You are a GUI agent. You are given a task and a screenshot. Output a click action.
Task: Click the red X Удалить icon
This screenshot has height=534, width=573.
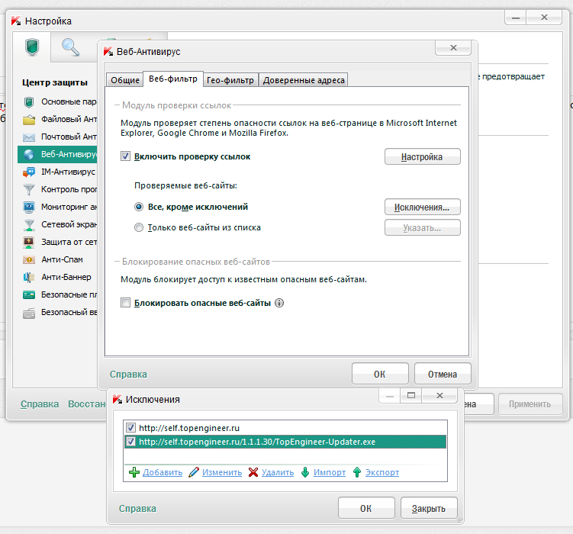[x=253, y=472]
